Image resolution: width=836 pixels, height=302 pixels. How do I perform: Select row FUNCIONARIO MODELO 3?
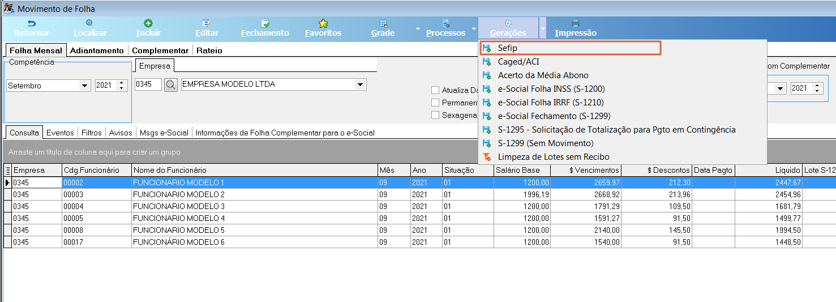coord(419,206)
